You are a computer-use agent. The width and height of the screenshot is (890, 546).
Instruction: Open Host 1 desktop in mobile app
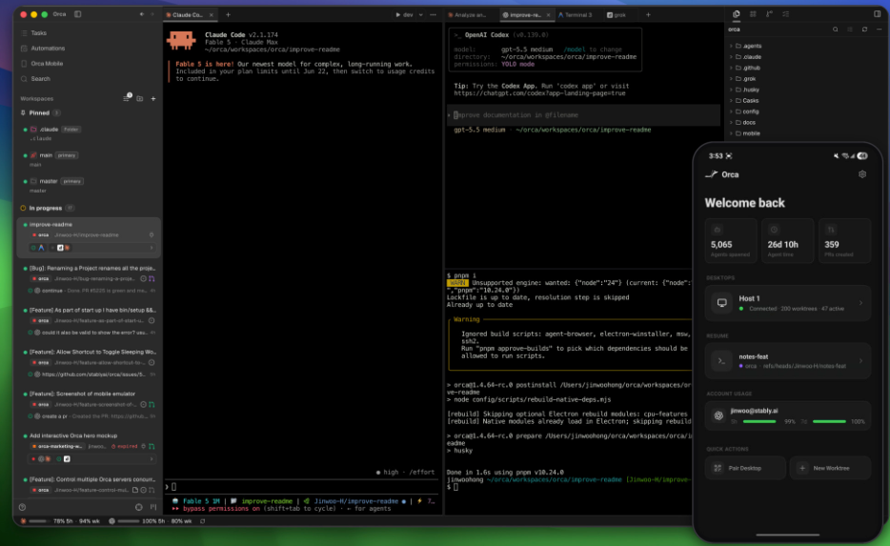click(788, 303)
